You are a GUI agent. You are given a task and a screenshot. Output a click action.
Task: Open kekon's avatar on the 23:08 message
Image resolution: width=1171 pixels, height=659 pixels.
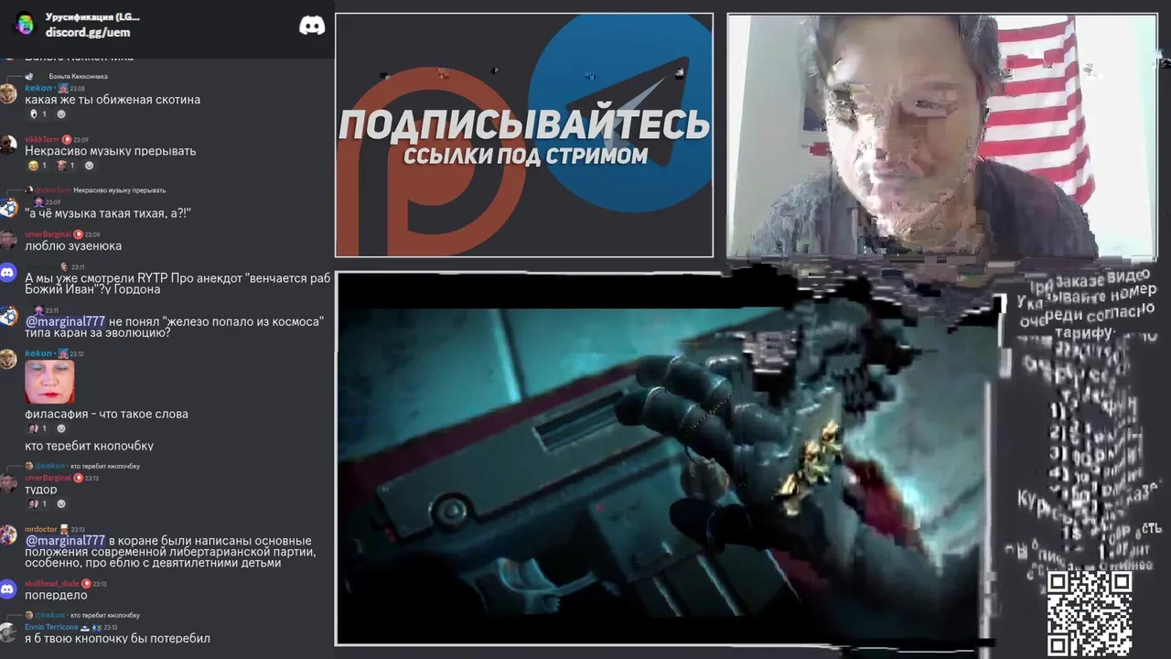8,93
